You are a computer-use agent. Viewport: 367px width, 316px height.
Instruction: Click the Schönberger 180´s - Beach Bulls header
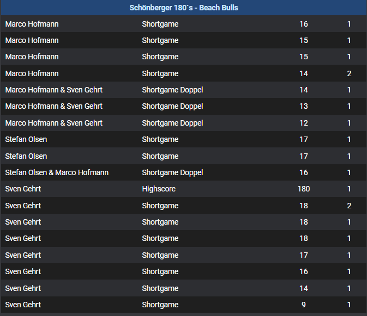point(183,8)
